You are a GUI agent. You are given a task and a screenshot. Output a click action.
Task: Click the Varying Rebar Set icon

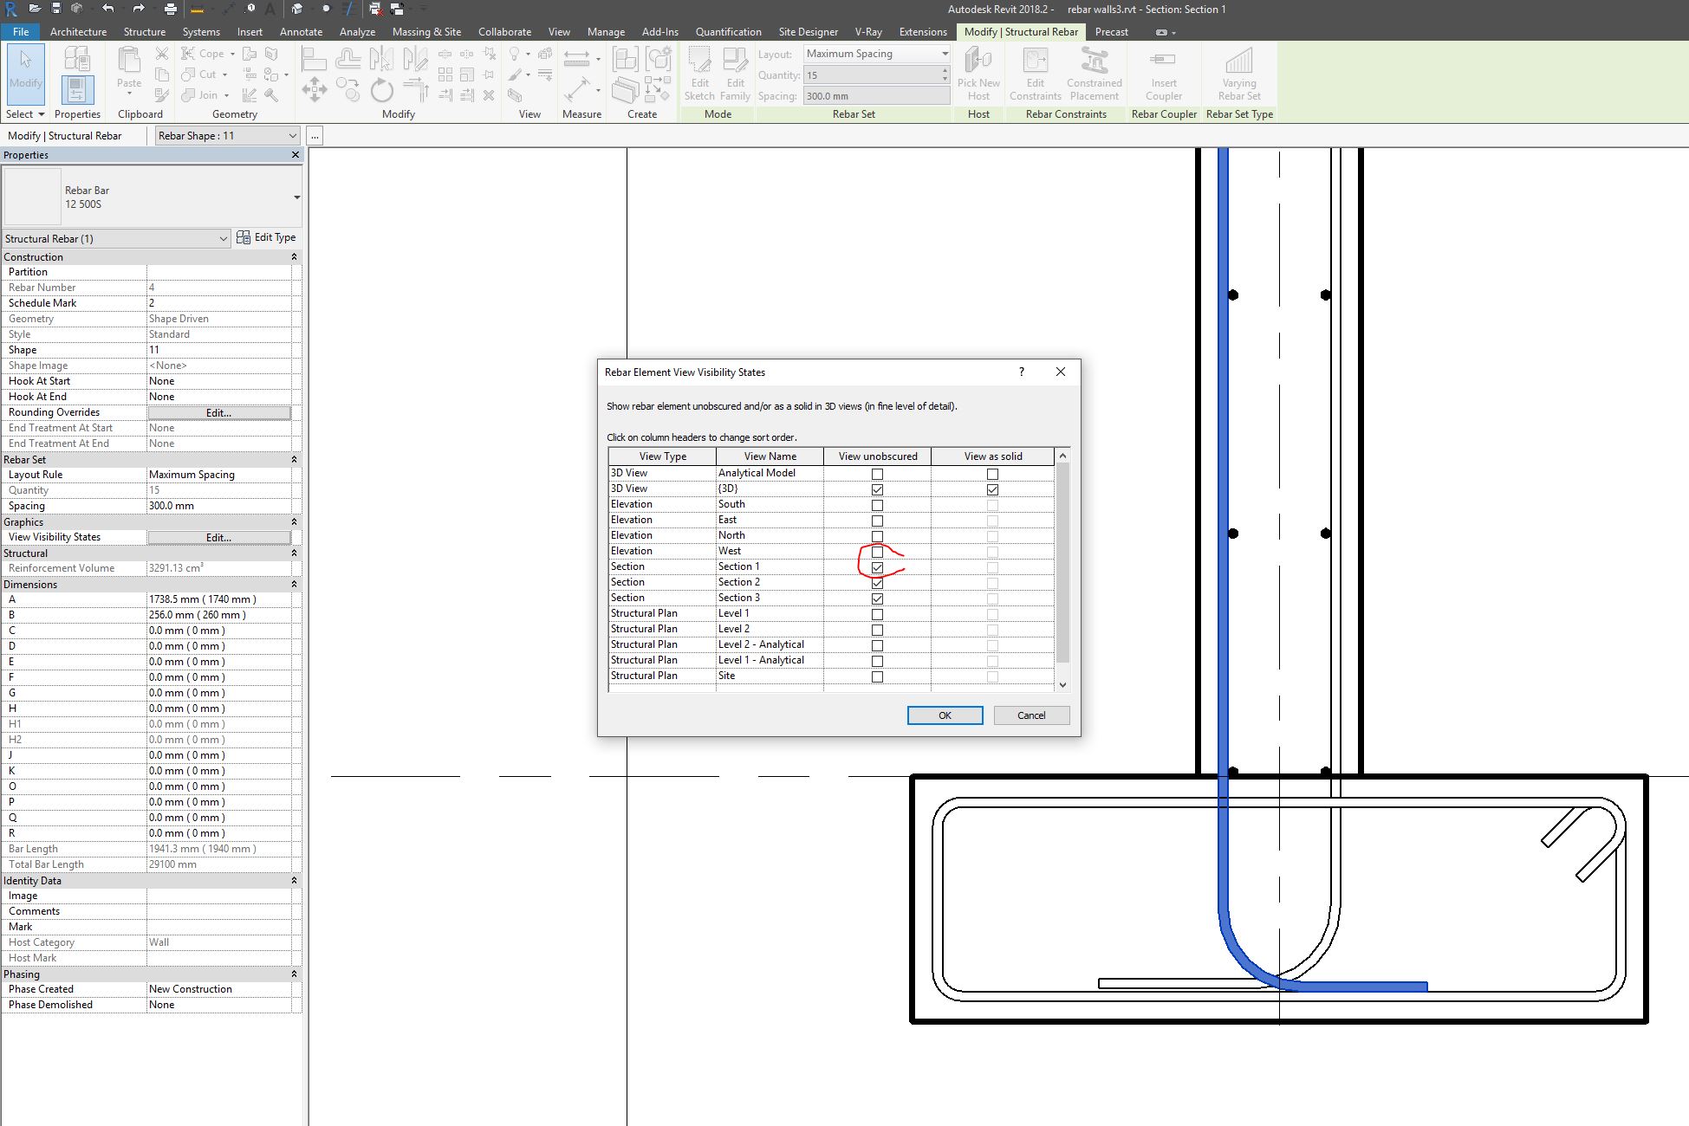tap(1239, 74)
